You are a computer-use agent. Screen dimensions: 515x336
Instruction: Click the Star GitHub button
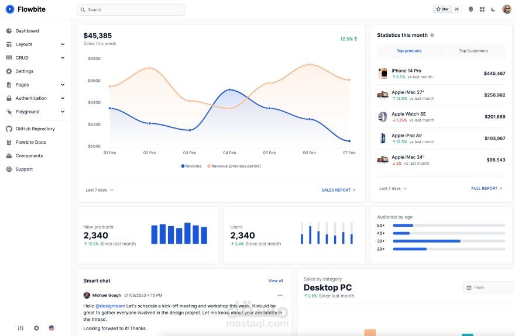point(442,9)
